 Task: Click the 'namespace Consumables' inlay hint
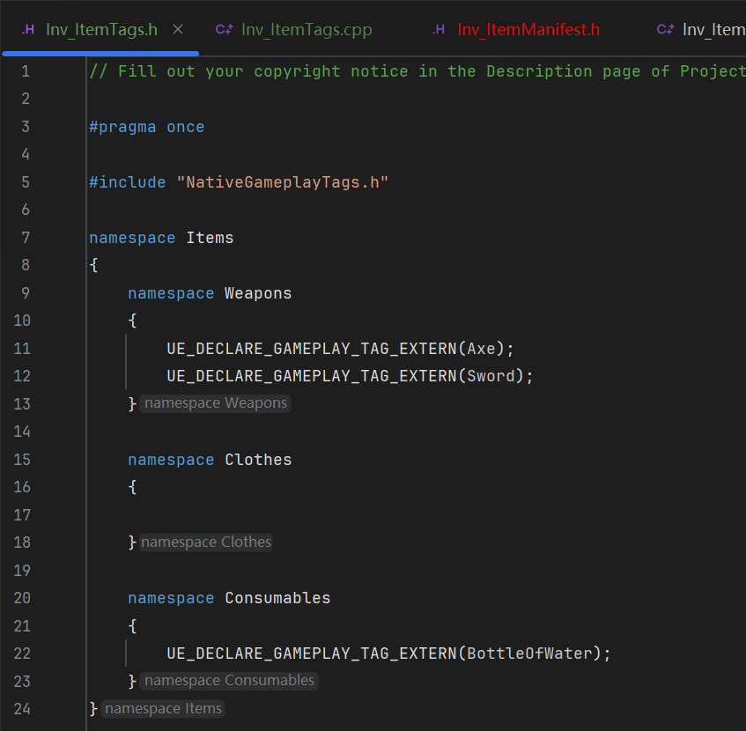click(229, 681)
